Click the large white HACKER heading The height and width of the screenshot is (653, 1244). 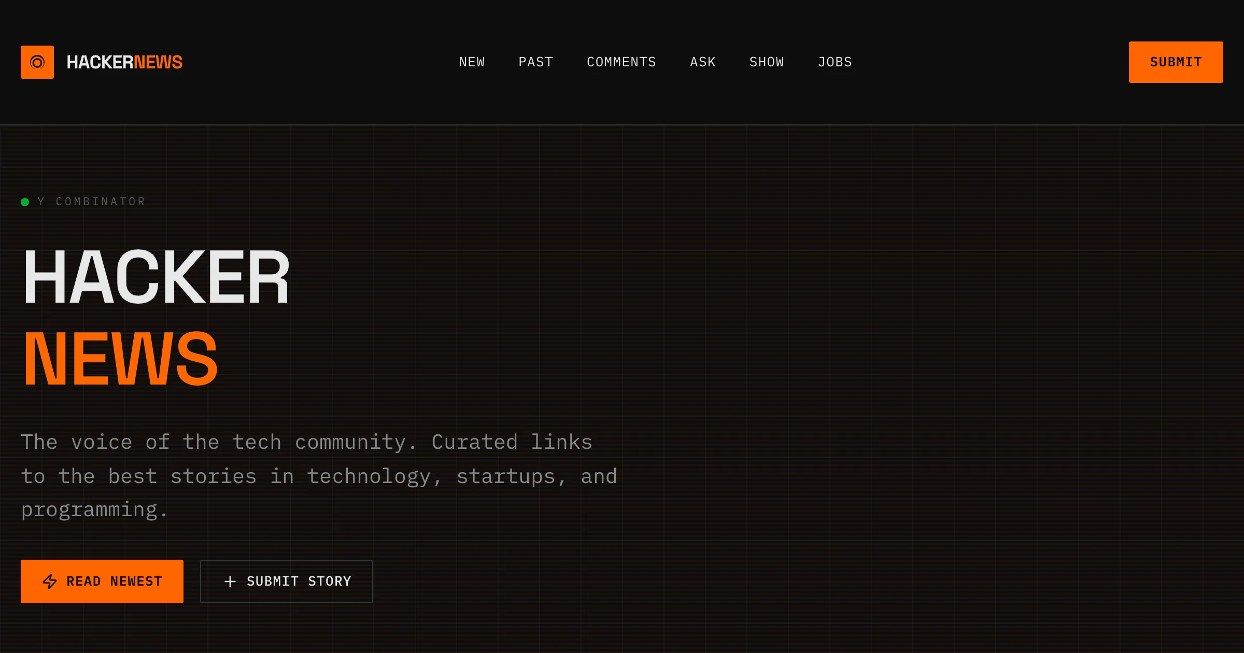pyautogui.click(x=157, y=277)
